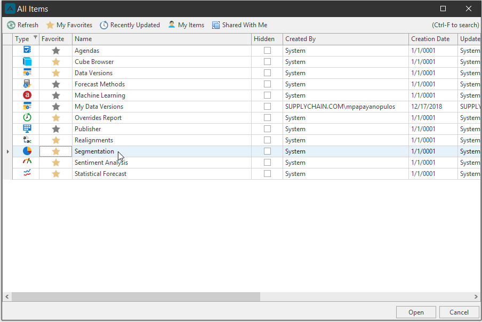Viewport: 482px width, 322px height.
Task: Sort by Name column header
Action: 162,39
